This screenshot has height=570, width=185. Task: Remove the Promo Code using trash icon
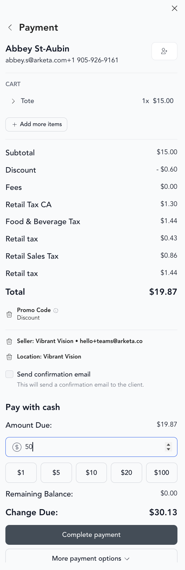click(x=9, y=314)
